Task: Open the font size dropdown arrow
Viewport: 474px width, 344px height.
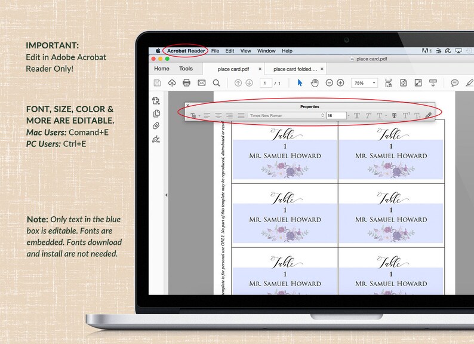Action: pos(349,116)
